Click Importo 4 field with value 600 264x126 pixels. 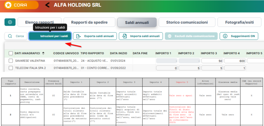click(235, 61)
